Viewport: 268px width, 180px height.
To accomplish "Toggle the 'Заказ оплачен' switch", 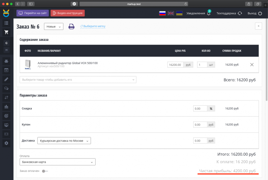I will pyautogui.click(x=45, y=171).
